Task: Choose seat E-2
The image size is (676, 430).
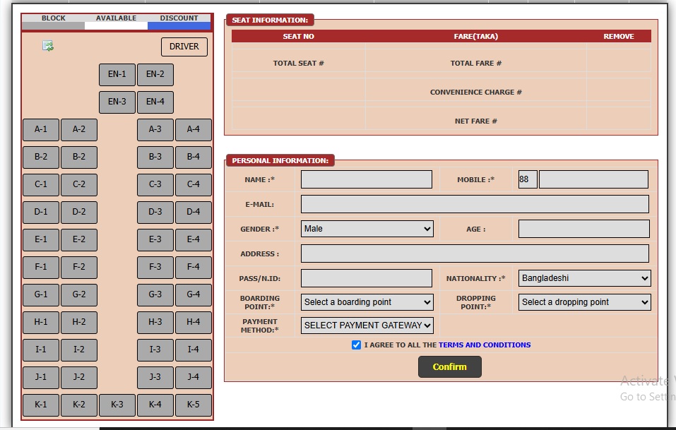Action: tap(79, 240)
